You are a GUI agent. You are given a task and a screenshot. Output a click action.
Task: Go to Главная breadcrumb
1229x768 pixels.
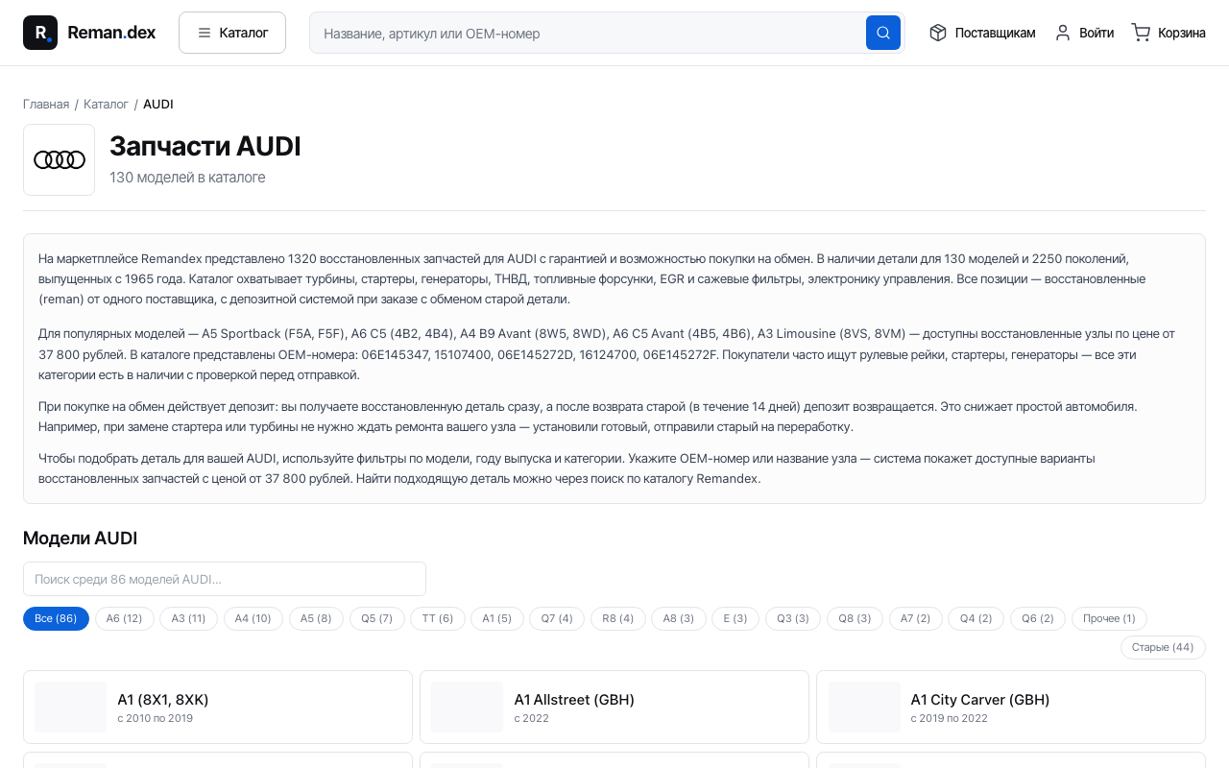click(x=46, y=104)
